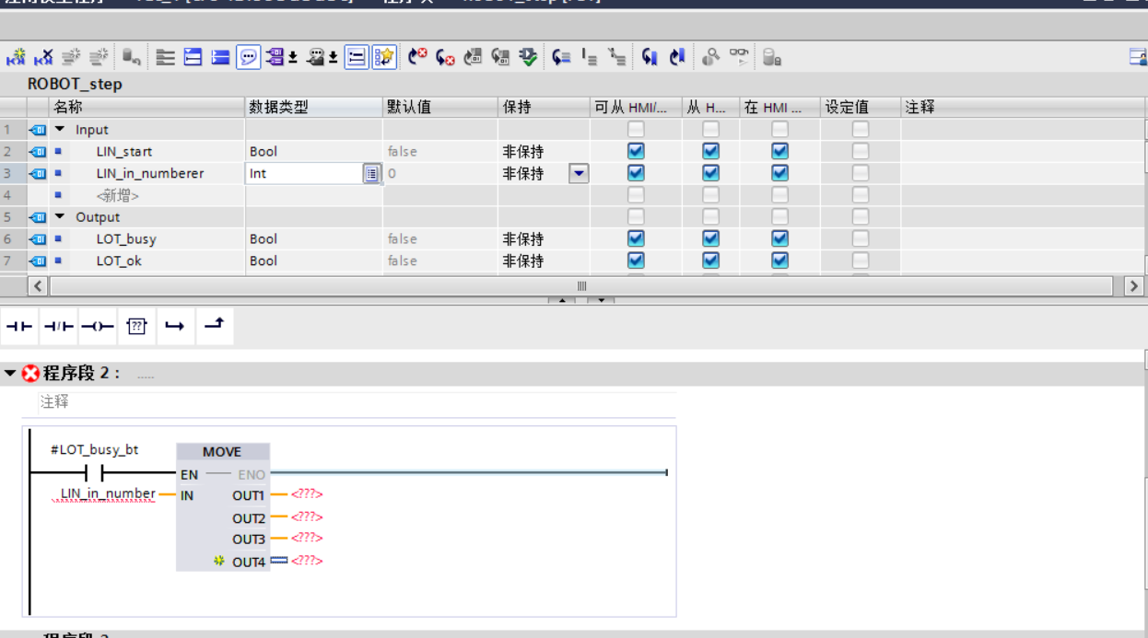
Task: Click the Int data type field
Action: coord(304,173)
